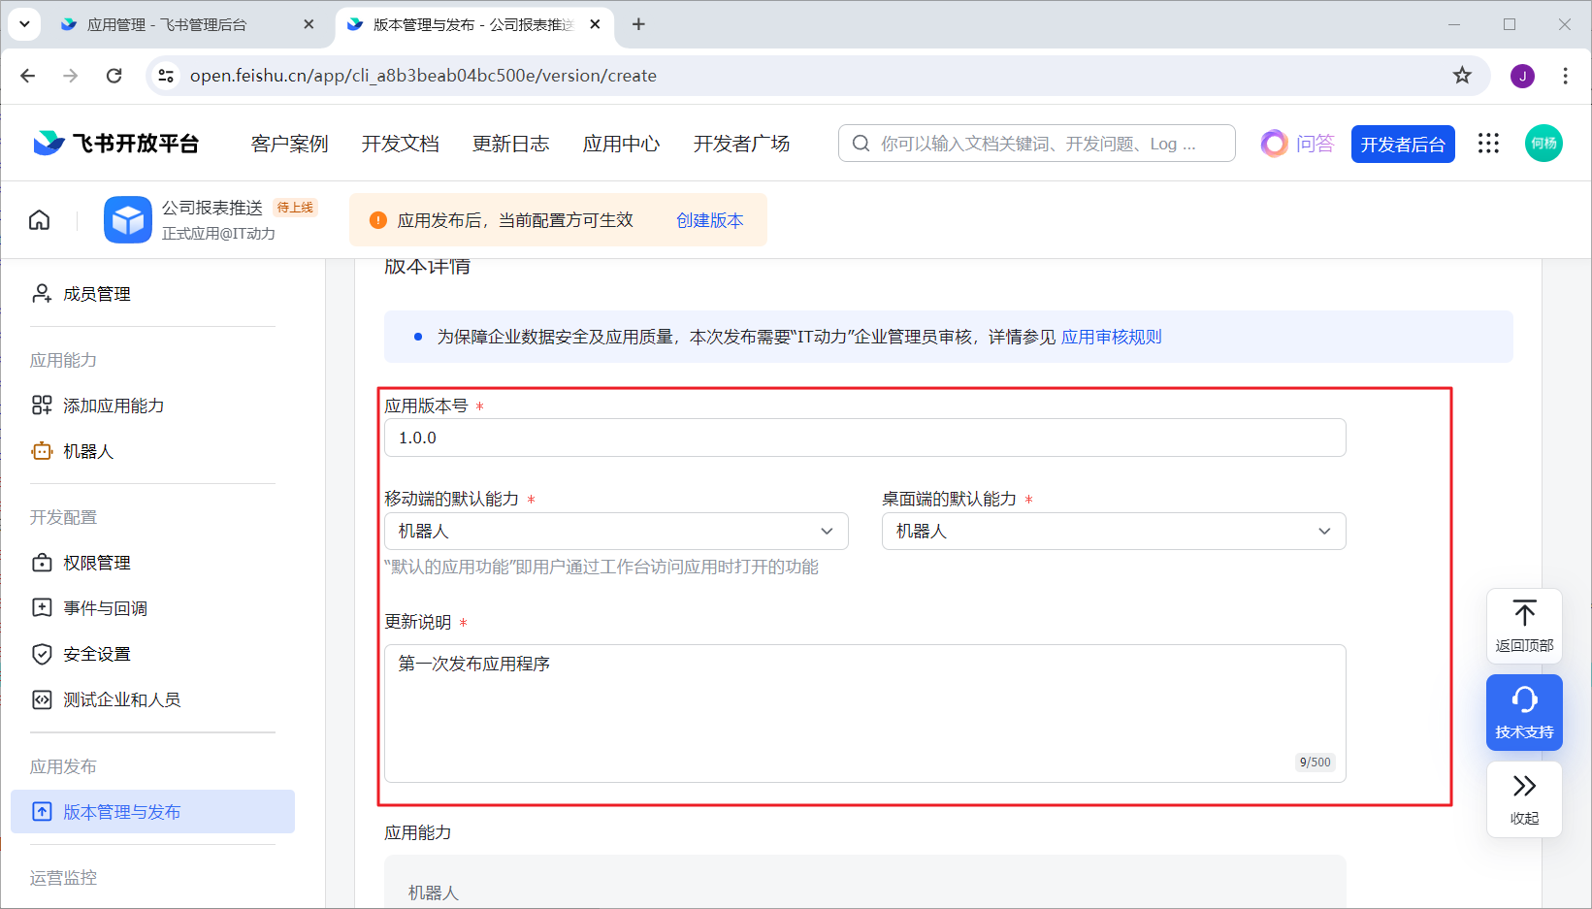Click the 创建版本 link in the banner
1592x909 pixels.
(x=709, y=220)
